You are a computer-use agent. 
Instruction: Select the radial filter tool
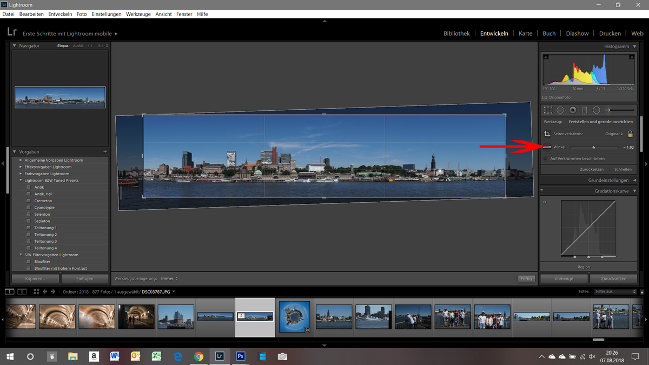coord(596,110)
